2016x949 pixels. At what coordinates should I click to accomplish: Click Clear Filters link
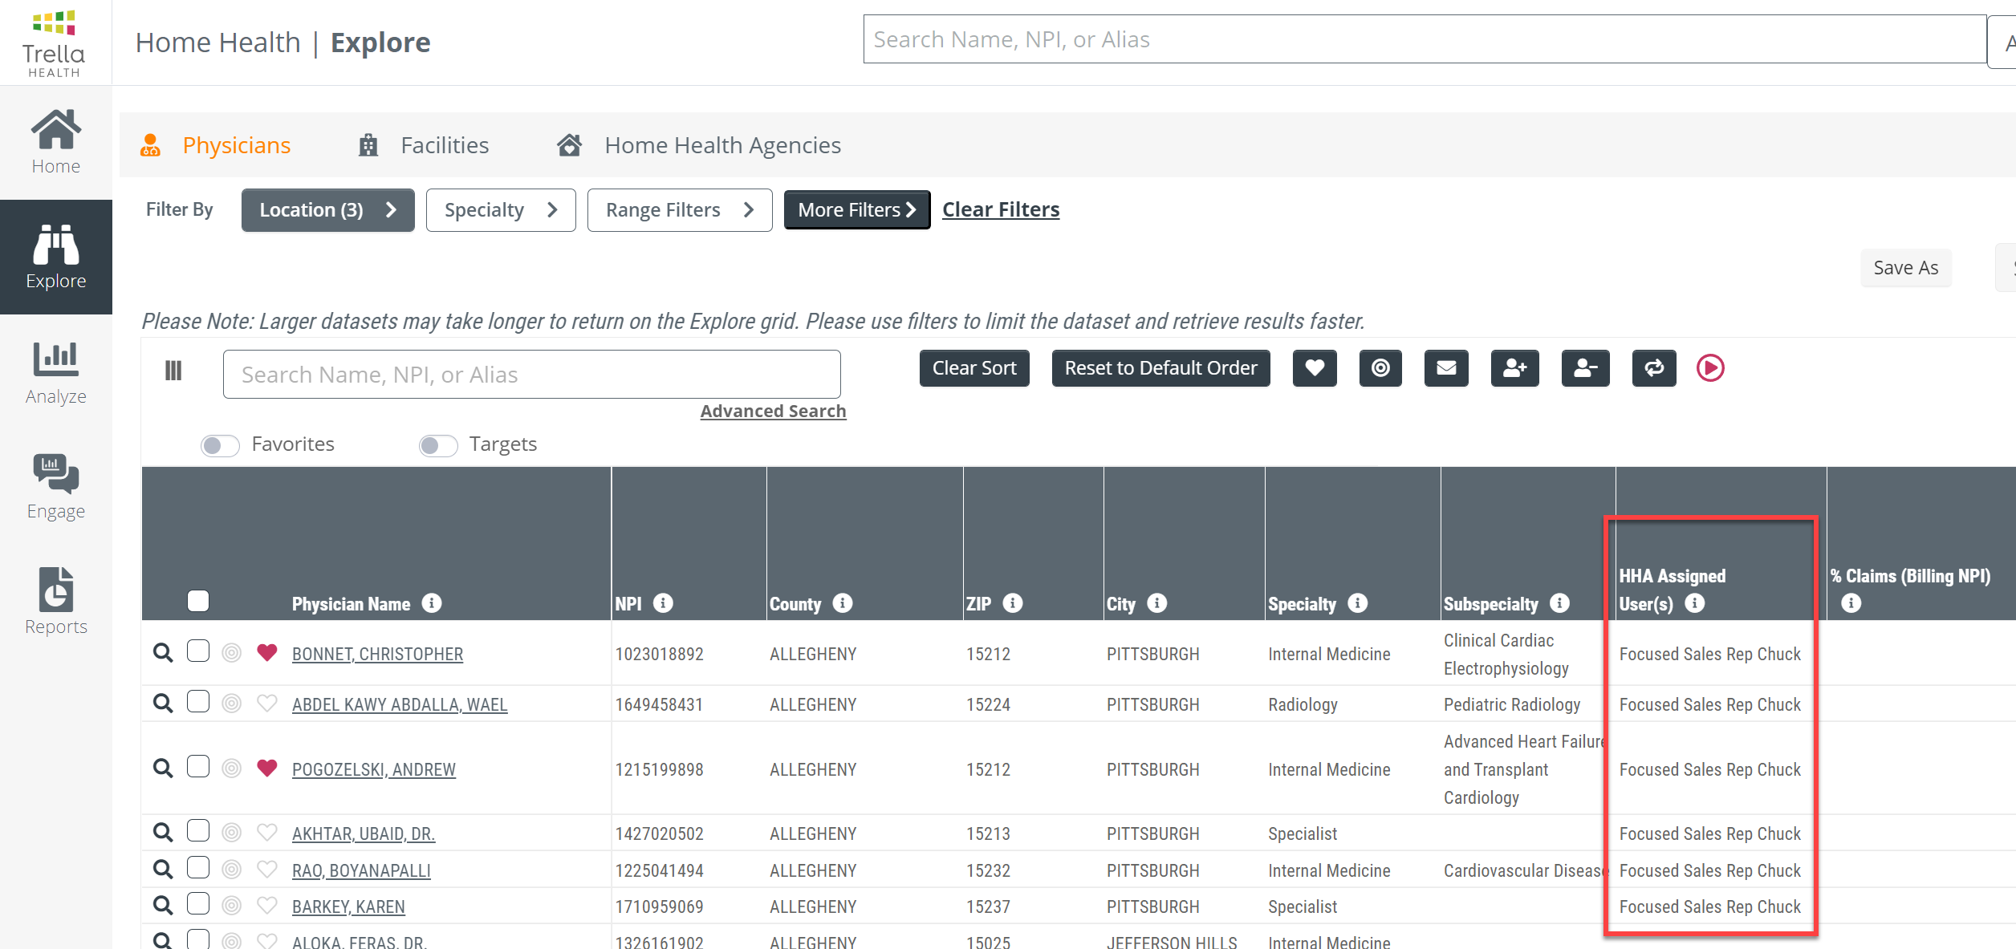1001,209
